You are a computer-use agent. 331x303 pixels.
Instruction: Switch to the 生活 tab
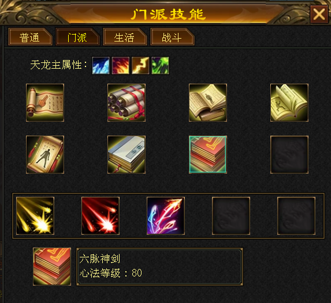pyautogui.click(x=125, y=37)
